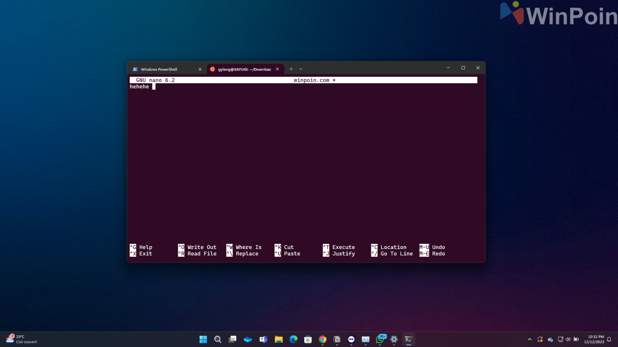Click the PowerShell icon on the first tab
This screenshot has height=347, width=618.
[x=135, y=69]
